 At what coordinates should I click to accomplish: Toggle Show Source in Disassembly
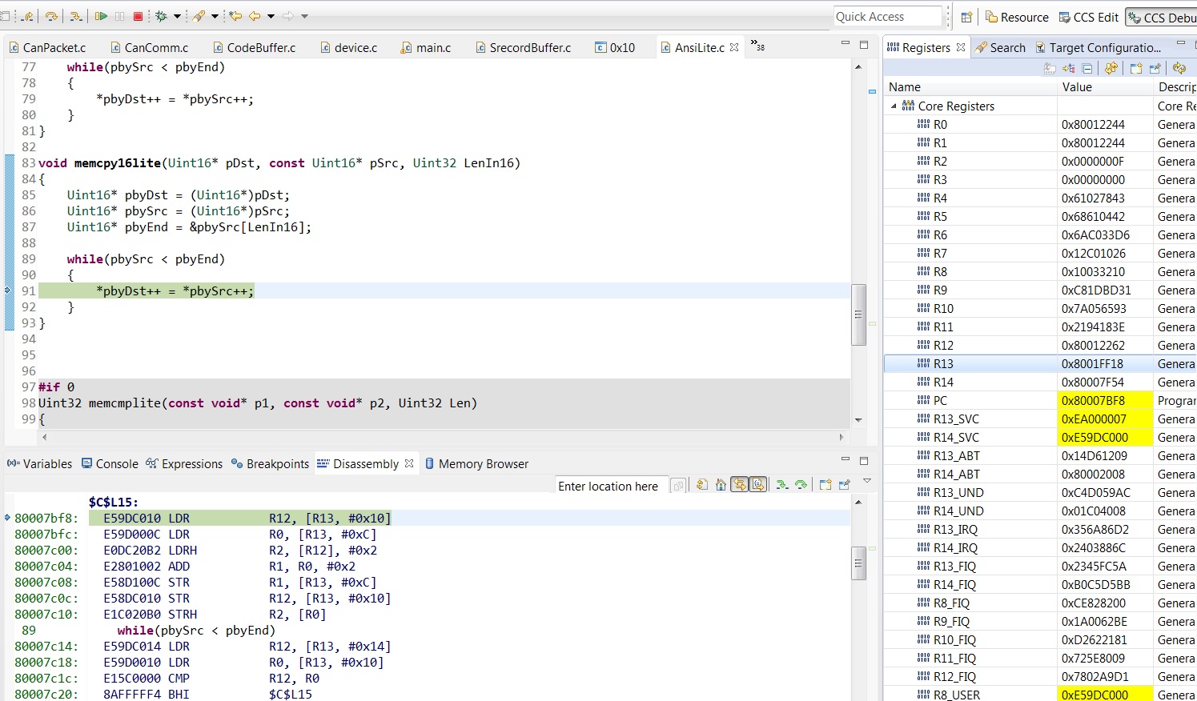[x=757, y=485]
